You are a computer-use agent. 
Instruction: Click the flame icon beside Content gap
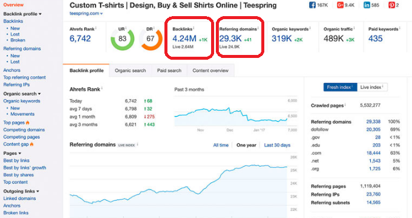coord(32,144)
